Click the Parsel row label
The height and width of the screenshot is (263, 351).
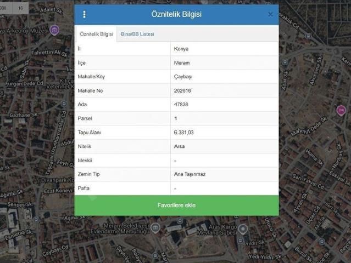85,118
